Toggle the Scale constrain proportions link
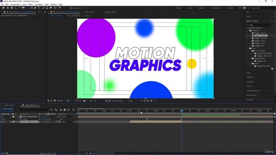Viewport: 276px width, 155px height. tap(40, 119)
